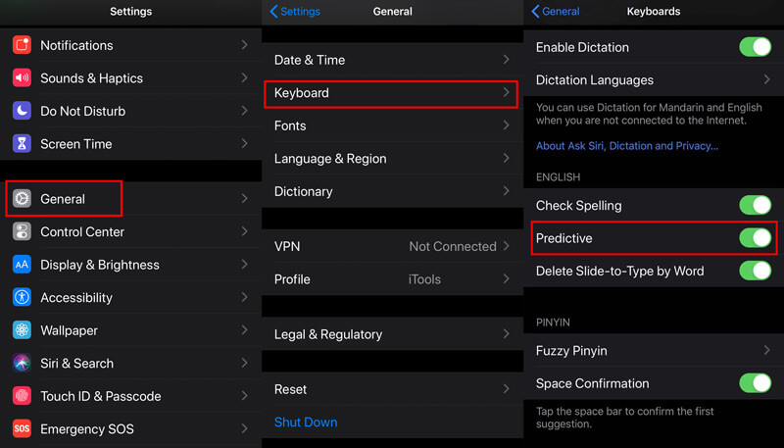784x448 pixels.
Task: Tap the Notifications icon
Action: point(22,45)
